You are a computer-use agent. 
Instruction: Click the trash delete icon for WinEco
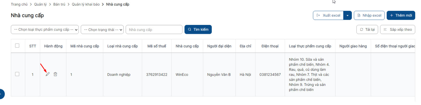pos(55,74)
